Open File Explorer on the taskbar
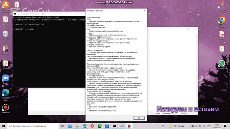Screen dimensions: 230x129 [77, 126]
